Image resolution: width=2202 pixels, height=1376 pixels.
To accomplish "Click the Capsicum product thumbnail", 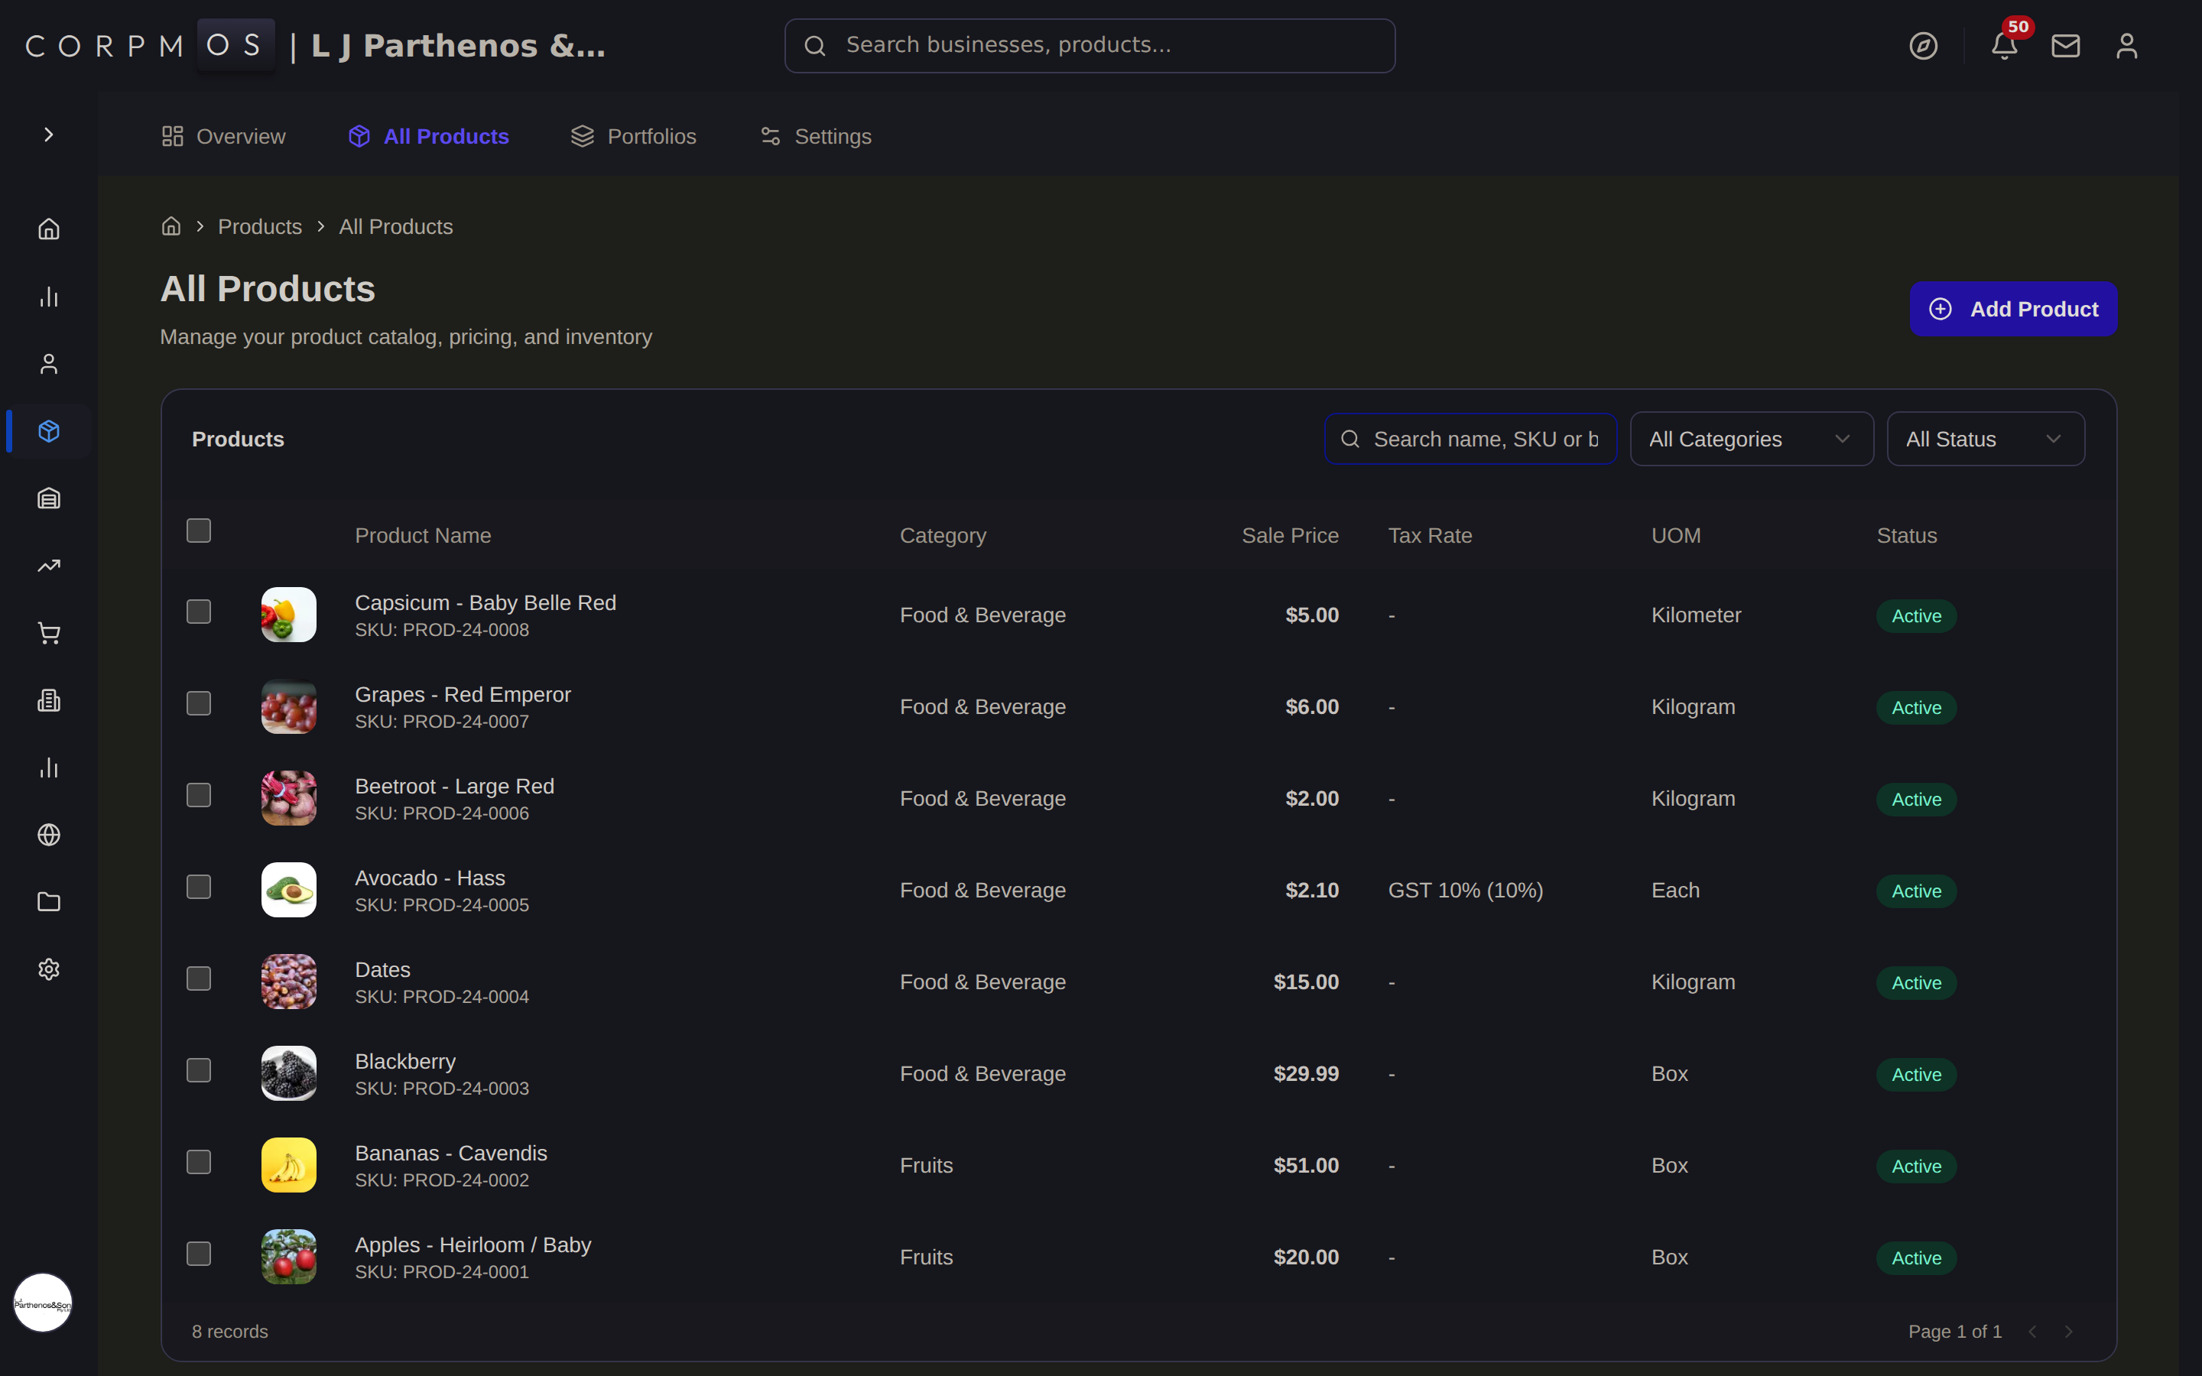I will pyautogui.click(x=288, y=615).
